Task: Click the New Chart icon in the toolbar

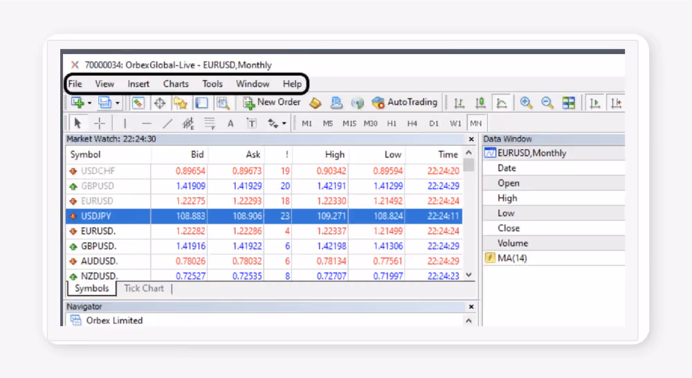Action: (x=78, y=103)
